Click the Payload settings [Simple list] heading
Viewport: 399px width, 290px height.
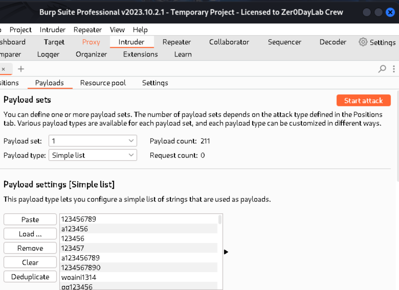pos(59,184)
